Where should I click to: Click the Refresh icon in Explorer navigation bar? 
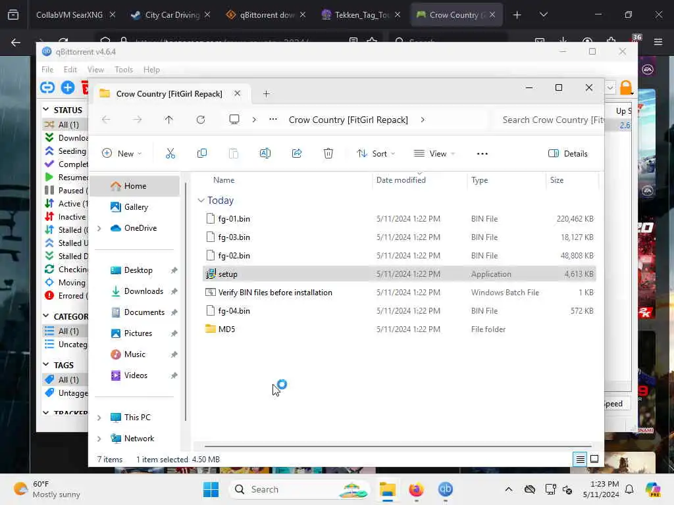point(201,120)
